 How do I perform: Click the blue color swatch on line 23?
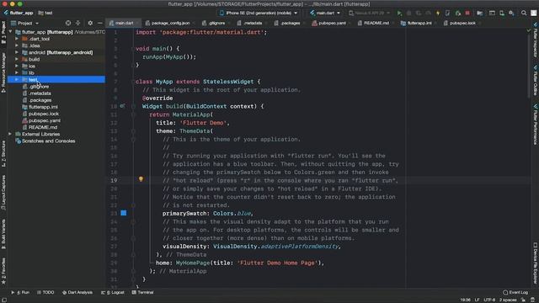click(x=124, y=213)
